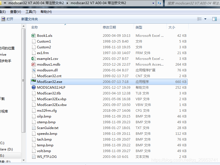Click the 2018-09-27 14:06 date cell
This screenshot has width=220, height=165.
pyautogui.click(x=116, y=110)
